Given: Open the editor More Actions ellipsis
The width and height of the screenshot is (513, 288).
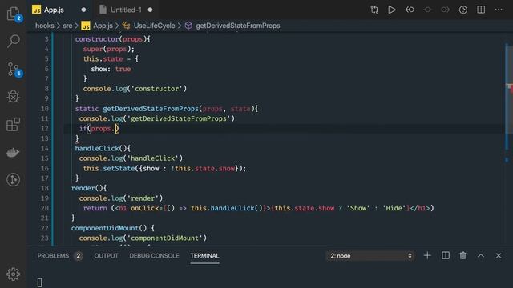Looking at the screenshot, I should 499,10.
